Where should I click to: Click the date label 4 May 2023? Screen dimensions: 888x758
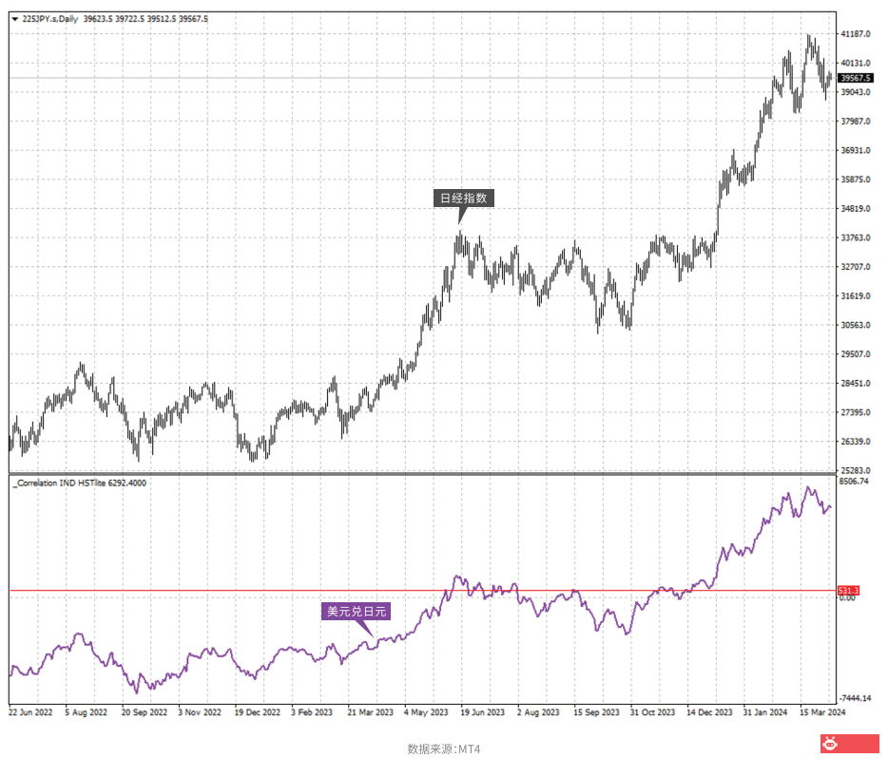[x=426, y=712]
